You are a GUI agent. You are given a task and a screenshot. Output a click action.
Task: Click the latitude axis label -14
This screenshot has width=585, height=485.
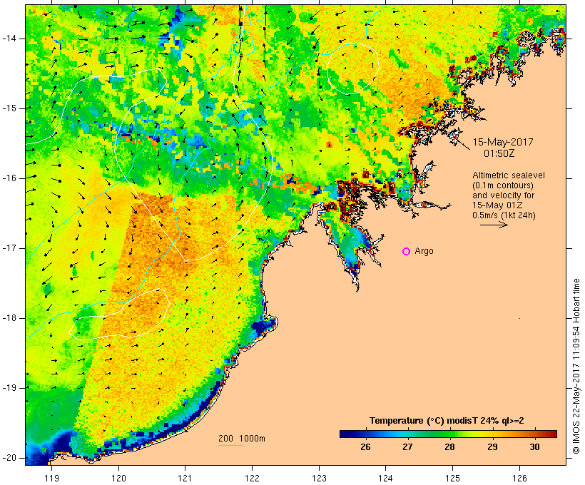(9, 39)
